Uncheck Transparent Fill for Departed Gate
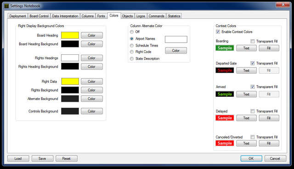Screen dimensions: 294x169 (253, 63)
